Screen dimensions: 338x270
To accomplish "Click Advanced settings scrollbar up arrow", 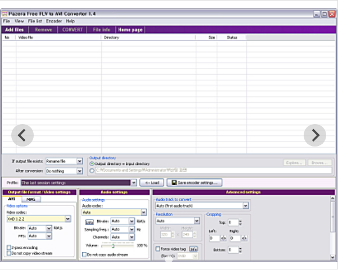I will pyautogui.click(x=332, y=198).
